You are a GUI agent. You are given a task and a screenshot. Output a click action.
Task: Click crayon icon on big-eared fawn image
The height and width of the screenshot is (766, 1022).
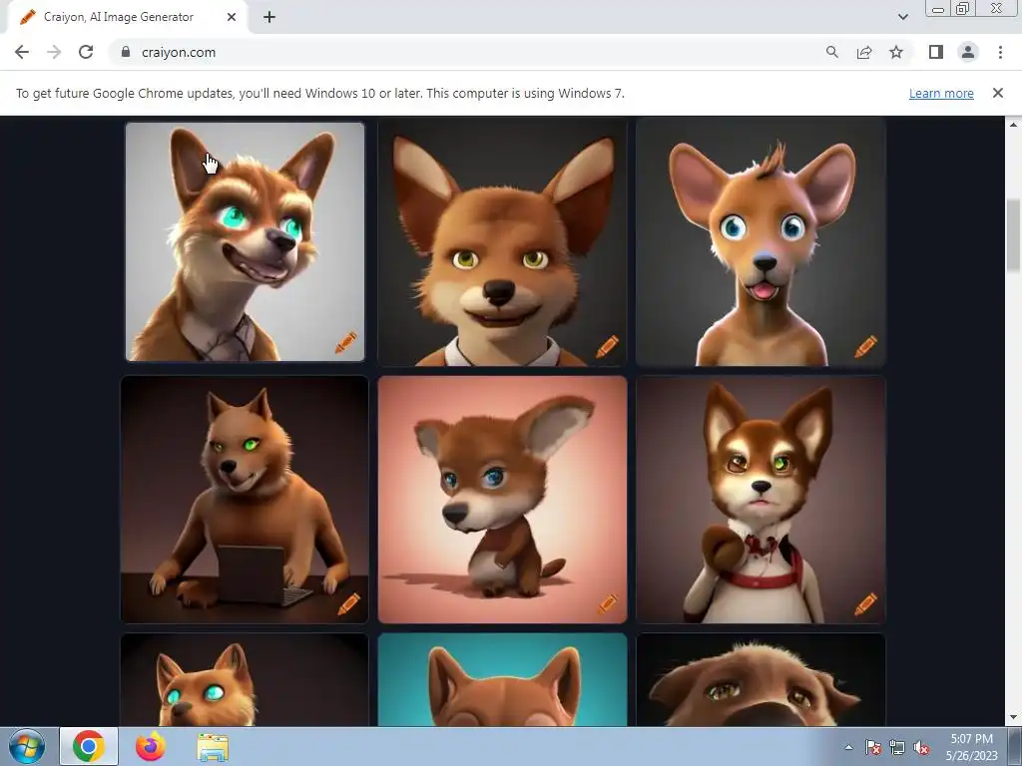(865, 346)
